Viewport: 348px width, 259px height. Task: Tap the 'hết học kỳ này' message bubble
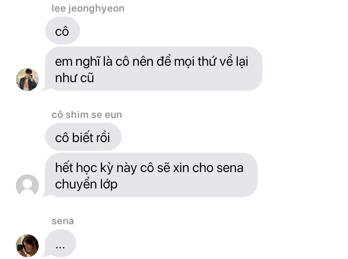click(151, 175)
